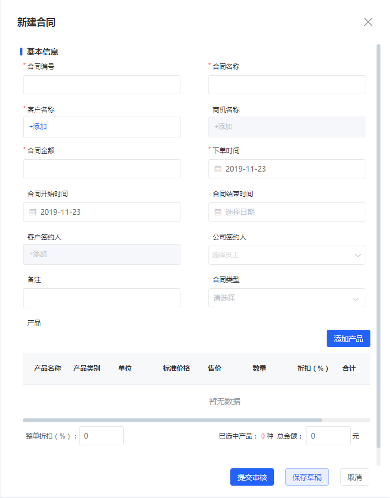Click +添加 in 客户名称 field

pyautogui.click(x=38, y=127)
